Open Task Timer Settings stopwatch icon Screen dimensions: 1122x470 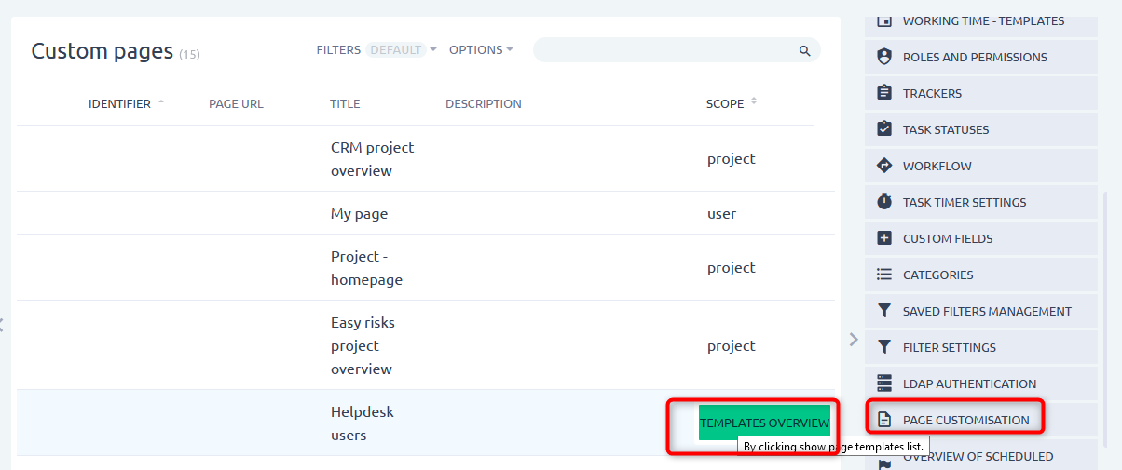(884, 202)
